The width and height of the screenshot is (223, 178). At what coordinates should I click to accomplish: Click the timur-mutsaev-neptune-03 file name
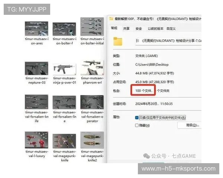click(x=37, y=80)
